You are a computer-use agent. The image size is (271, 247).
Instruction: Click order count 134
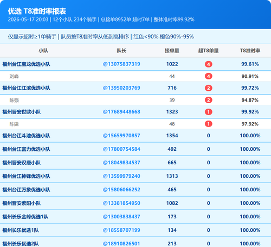tap(172, 230)
